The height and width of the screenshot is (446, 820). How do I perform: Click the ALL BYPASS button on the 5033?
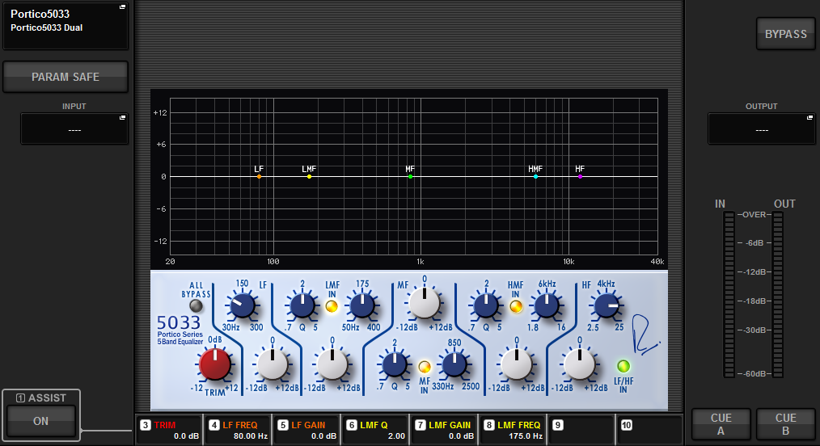tap(197, 305)
